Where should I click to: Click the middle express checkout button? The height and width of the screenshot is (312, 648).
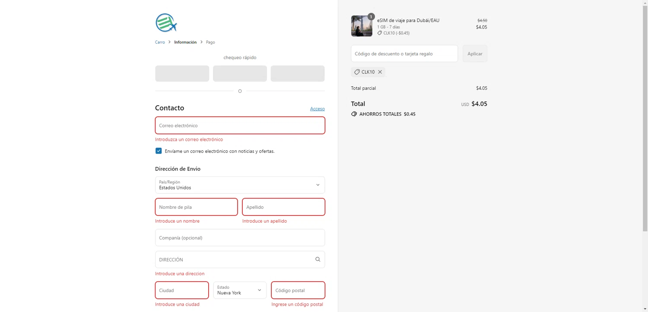[240, 73]
